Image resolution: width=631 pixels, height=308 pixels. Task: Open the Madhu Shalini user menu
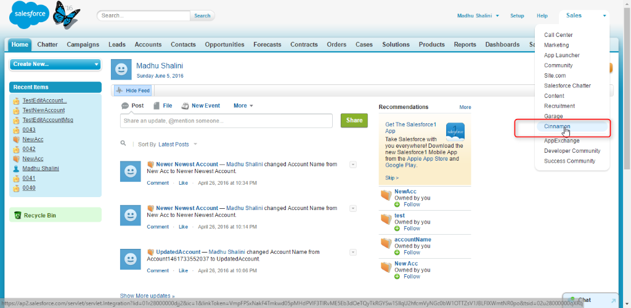[x=478, y=15]
